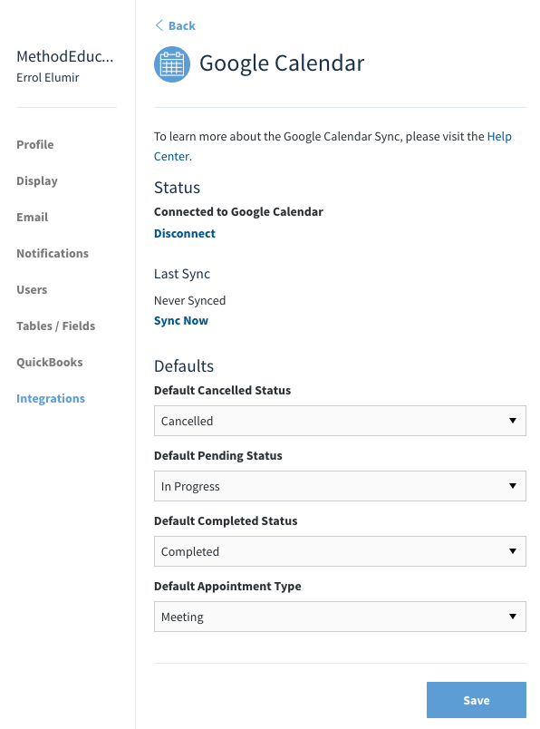Go to the Display settings
The width and height of the screenshot is (540, 729).
click(x=37, y=180)
